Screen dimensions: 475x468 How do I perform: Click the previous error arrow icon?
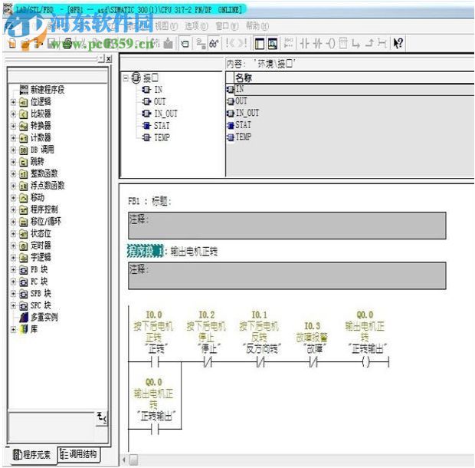pyautogui.click(x=231, y=44)
